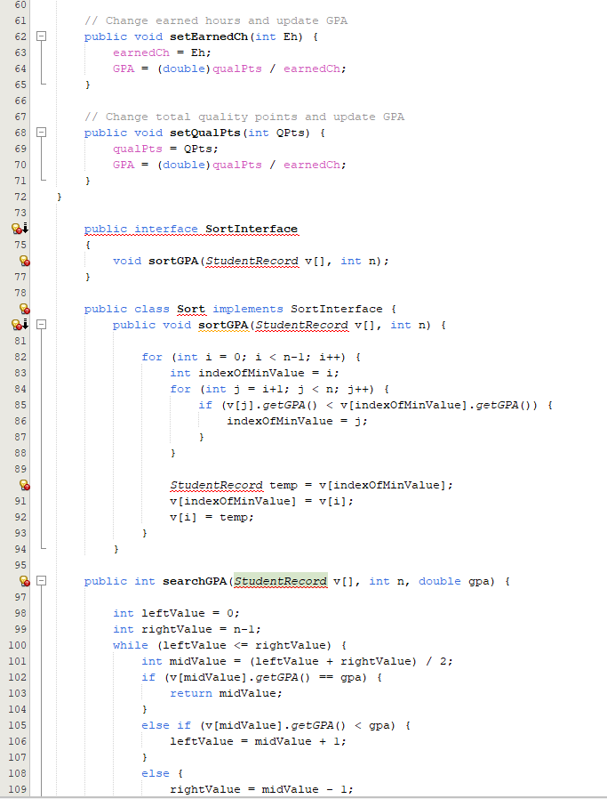
Task: Click the 'while (leftValue <= rightValue)' line
Action: (x=229, y=645)
